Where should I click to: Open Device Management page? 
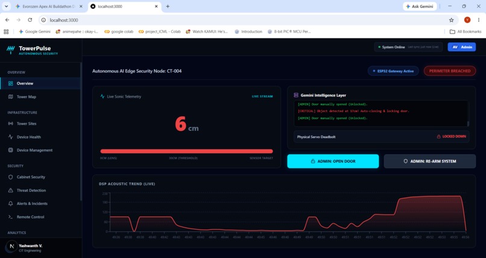pyautogui.click(x=40, y=150)
